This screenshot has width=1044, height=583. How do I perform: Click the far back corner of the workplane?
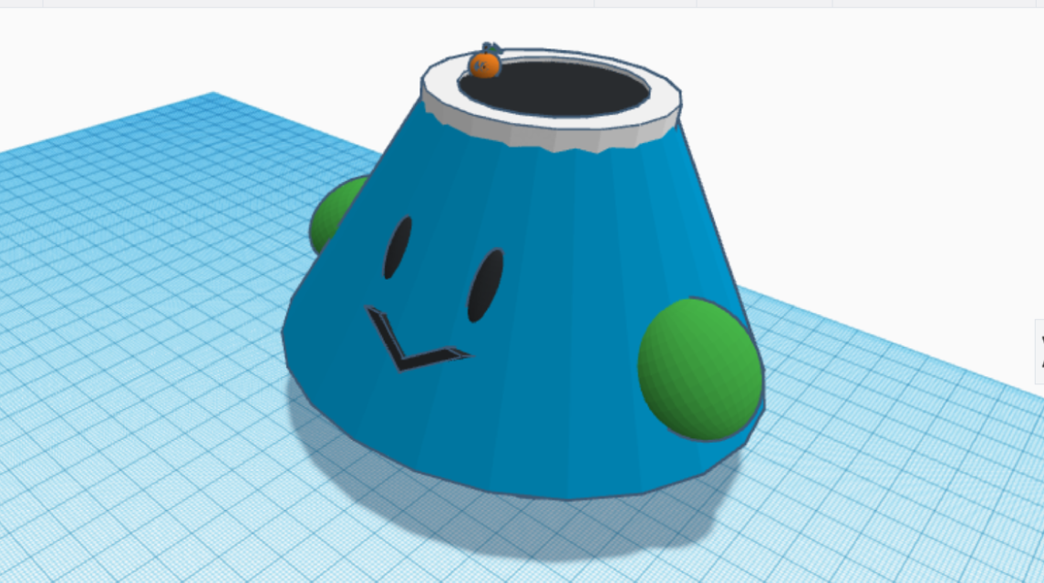point(214,96)
